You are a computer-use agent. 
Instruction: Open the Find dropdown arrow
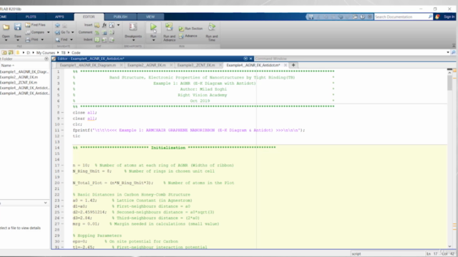(x=72, y=40)
